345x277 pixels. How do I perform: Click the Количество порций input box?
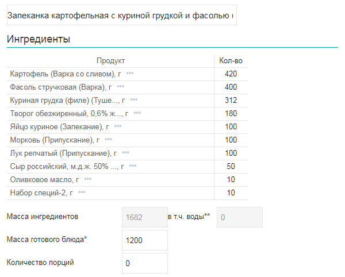(144, 263)
